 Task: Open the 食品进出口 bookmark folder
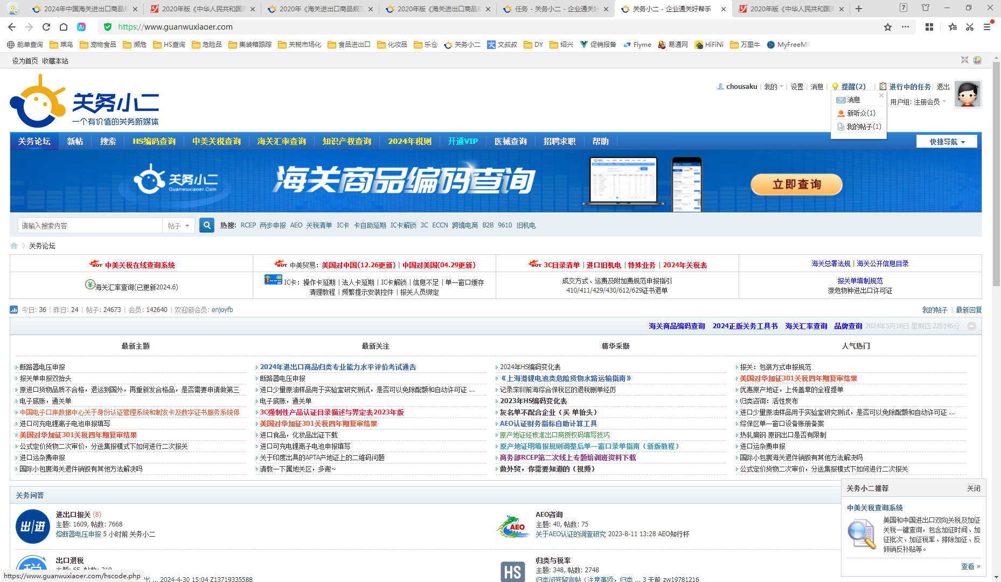click(x=349, y=45)
